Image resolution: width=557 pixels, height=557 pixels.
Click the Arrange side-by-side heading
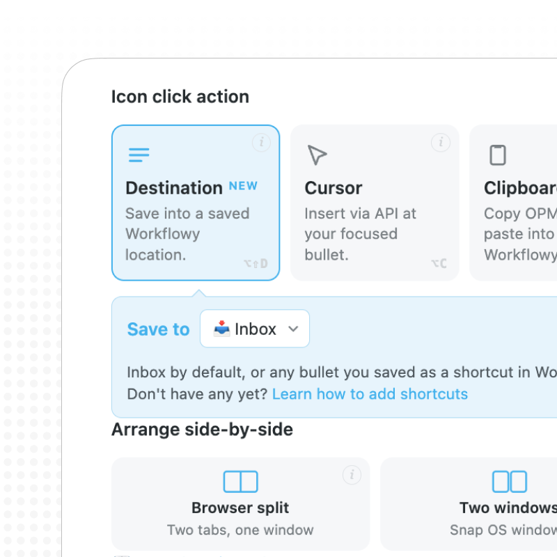coord(202,430)
